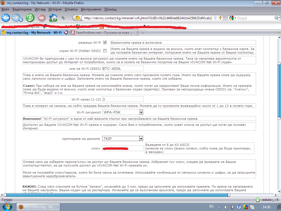Click the SSID field containing BTC-ADSL
The height and width of the screenshot is (211, 281).
[x=123, y=68]
